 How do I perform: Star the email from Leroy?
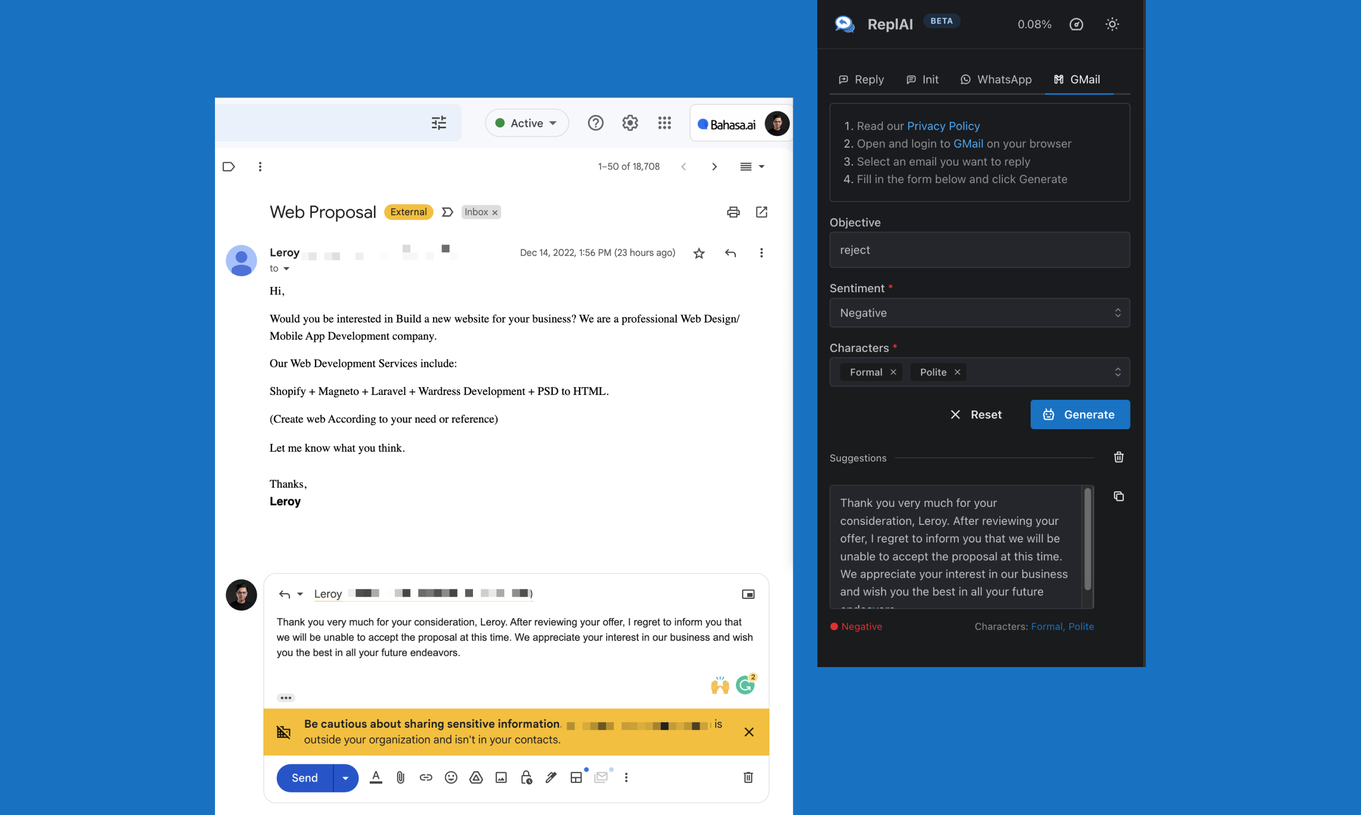pyautogui.click(x=699, y=253)
